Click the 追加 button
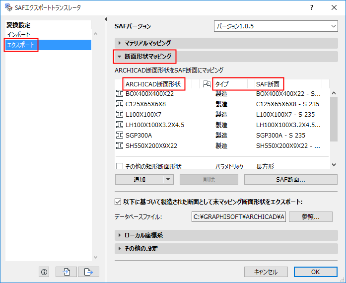 [139, 179]
